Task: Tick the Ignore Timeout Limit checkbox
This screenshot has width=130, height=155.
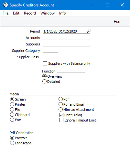Action: tap(61, 120)
